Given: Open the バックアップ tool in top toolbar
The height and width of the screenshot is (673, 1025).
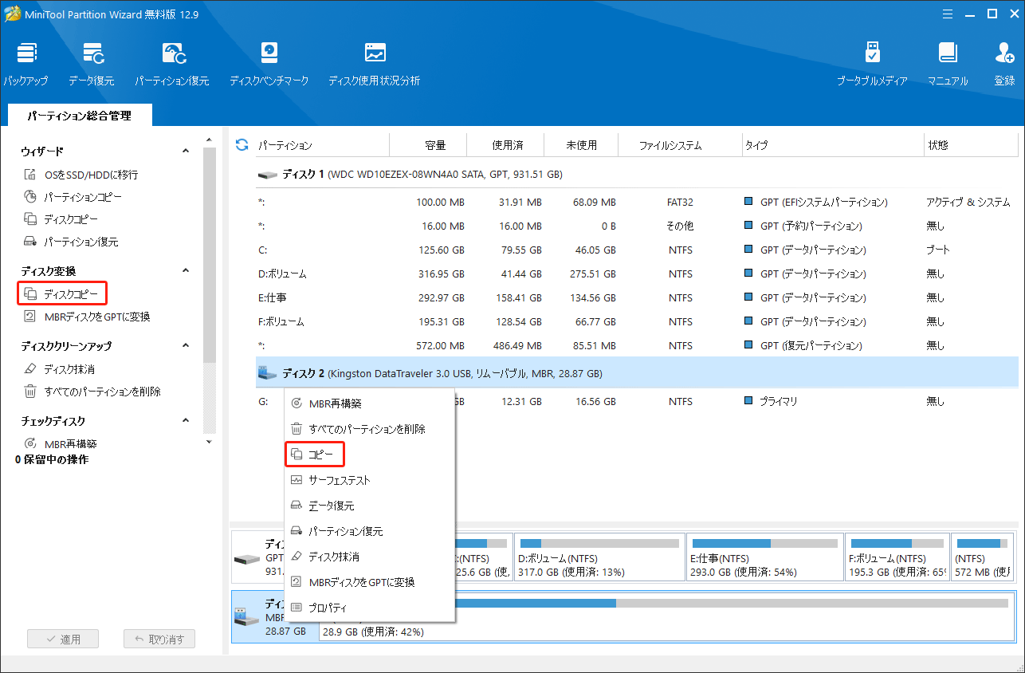Looking at the screenshot, I should click(x=26, y=65).
